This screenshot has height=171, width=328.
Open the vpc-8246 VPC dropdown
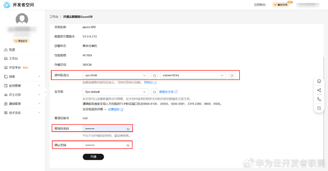click(115, 75)
